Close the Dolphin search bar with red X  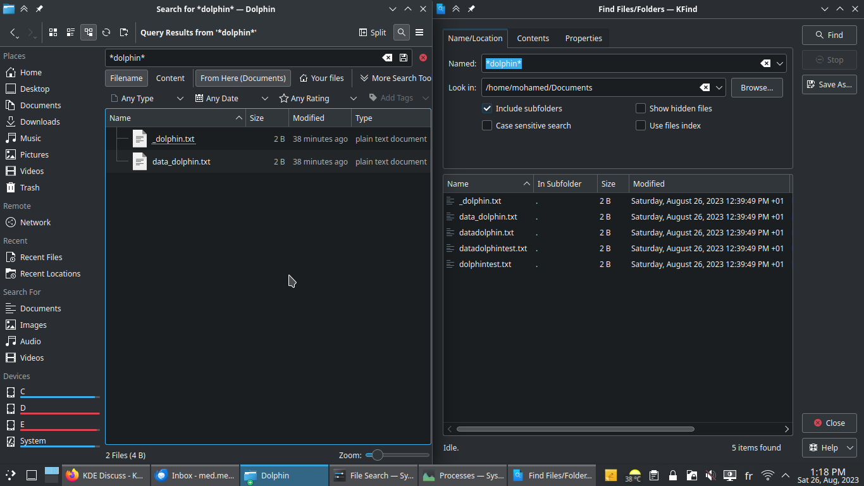(423, 58)
